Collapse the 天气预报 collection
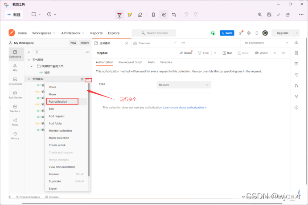 [29, 60]
